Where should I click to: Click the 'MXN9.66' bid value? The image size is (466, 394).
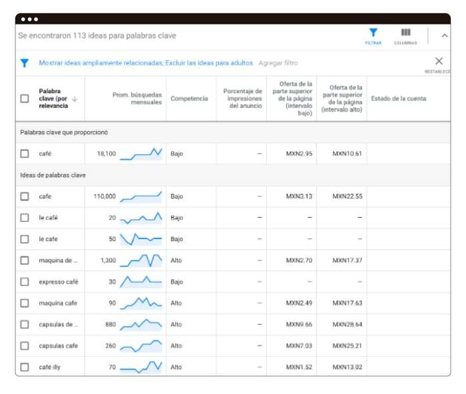(299, 324)
